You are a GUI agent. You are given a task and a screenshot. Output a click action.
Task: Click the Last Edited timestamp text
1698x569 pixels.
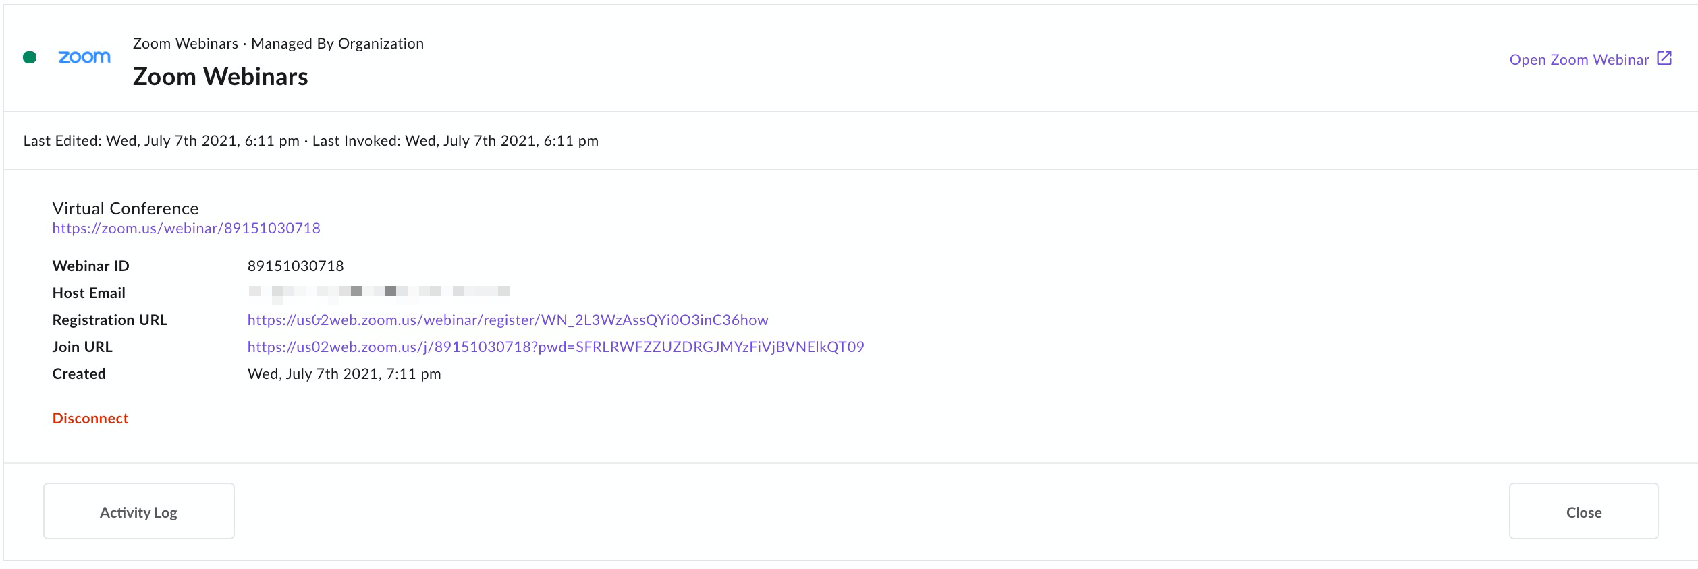click(161, 141)
